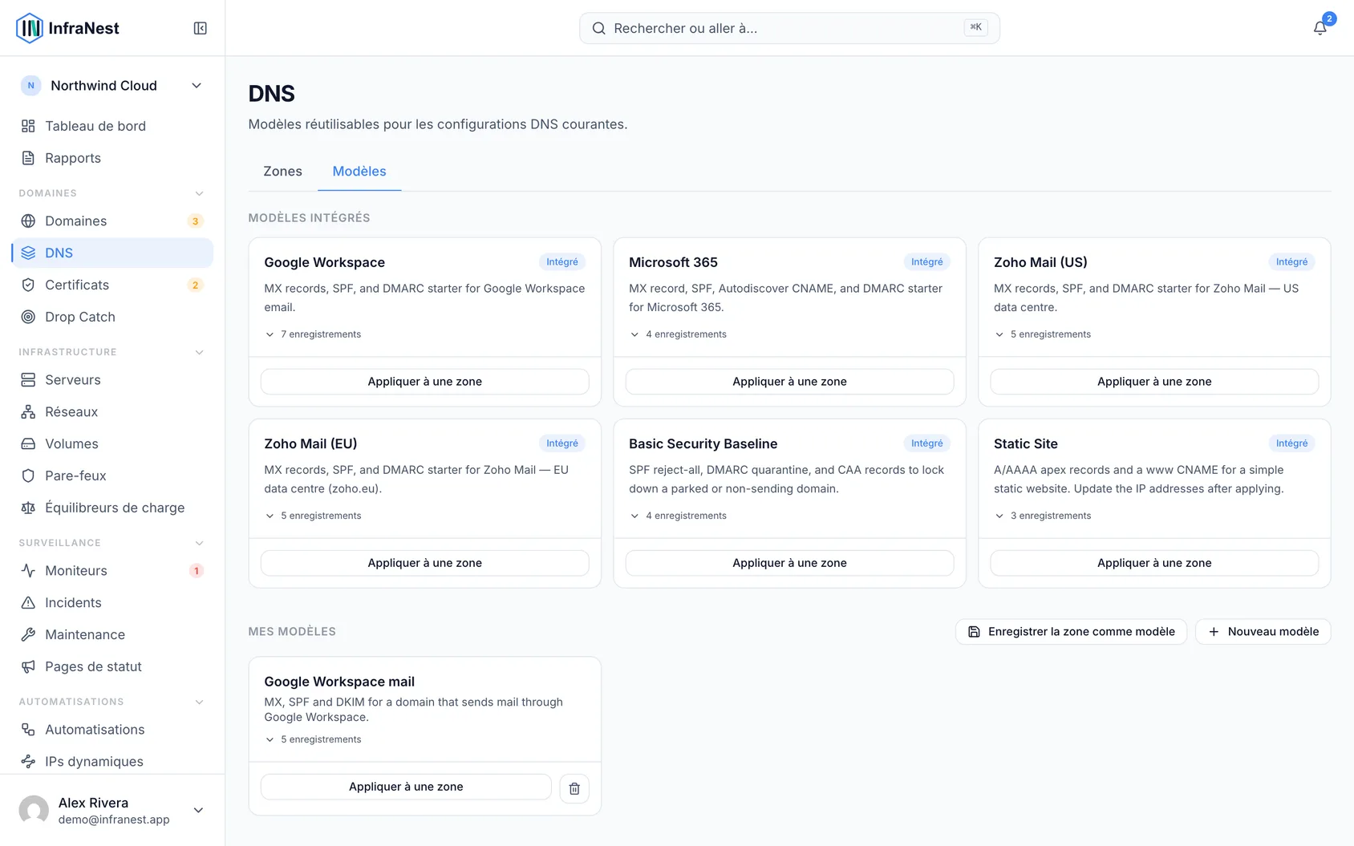Open the Serveurs page
The width and height of the screenshot is (1354, 846).
(x=112, y=379)
